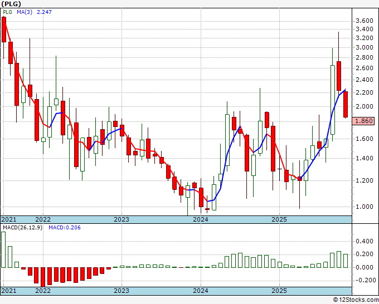Image resolution: width=379 pixels, height=304 pixels.
Task: Click the 2.800 price axis label
Action: pos(365,57)
